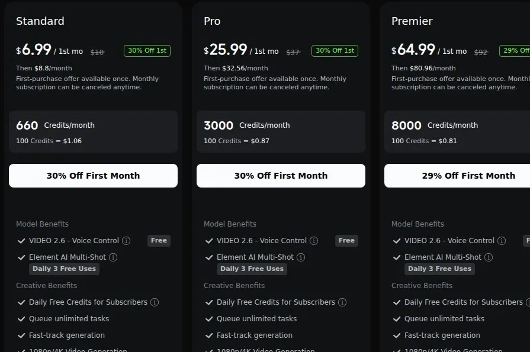This screenshot has height=352, width=530.
Task: Click checkmark next to Standard Queue unlimited tasks
Action: (21, 319)
